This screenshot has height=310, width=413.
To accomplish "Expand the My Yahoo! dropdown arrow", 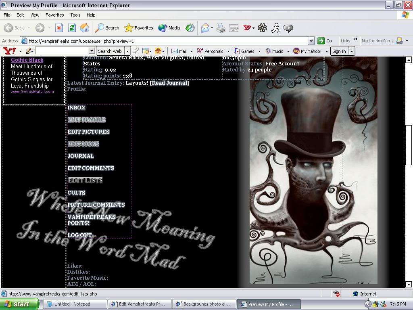I will coord(327,51).
